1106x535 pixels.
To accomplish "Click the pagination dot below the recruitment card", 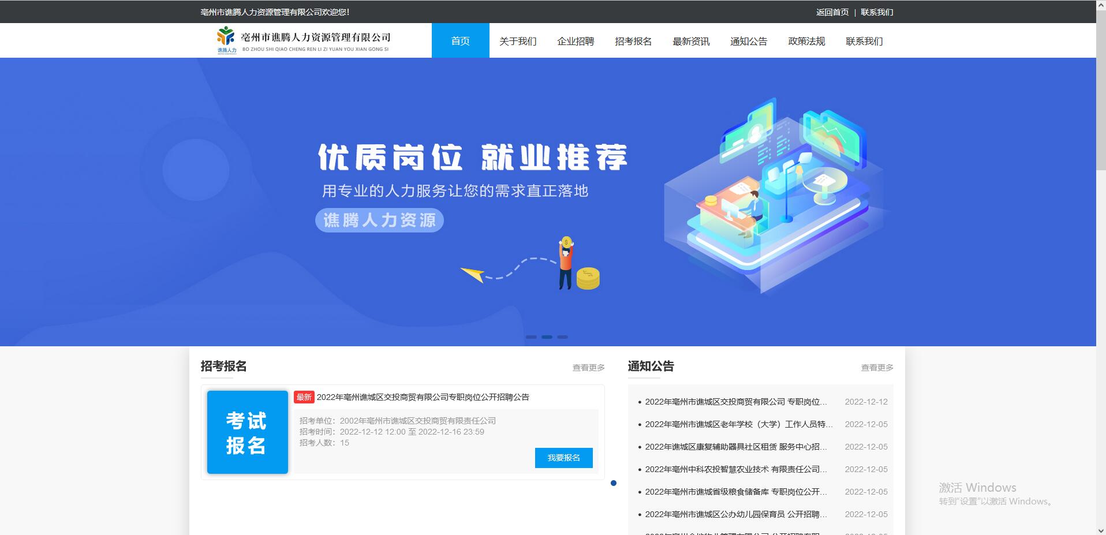I will pos(614,484).
